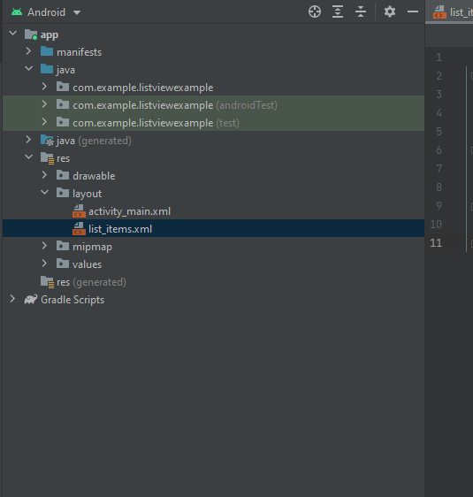This screenshot has width=473, height=497.
Task: Click the java (generated) folder icon
Action: (47, 140)
